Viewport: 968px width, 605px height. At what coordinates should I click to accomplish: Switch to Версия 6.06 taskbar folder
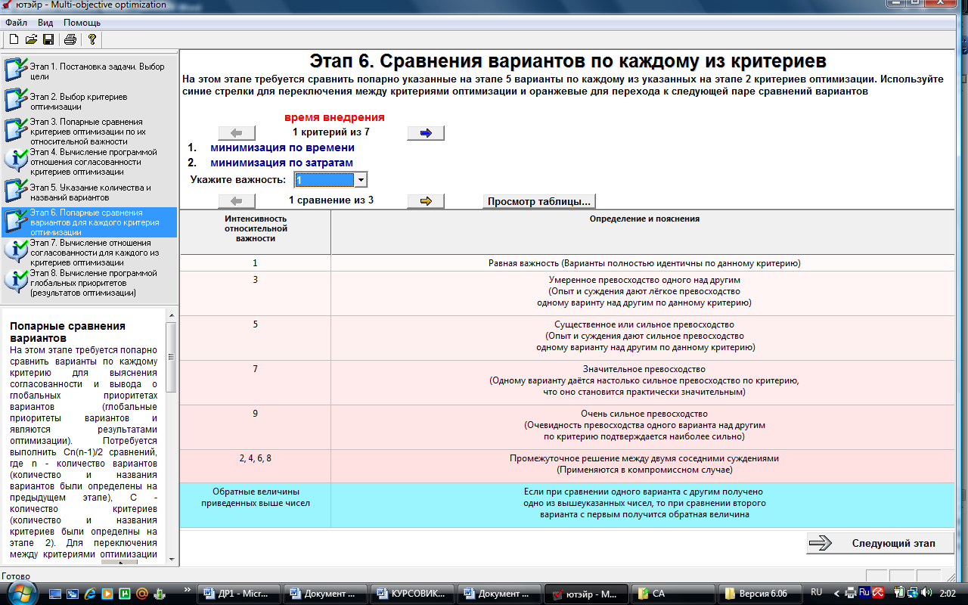pos(761,594)
